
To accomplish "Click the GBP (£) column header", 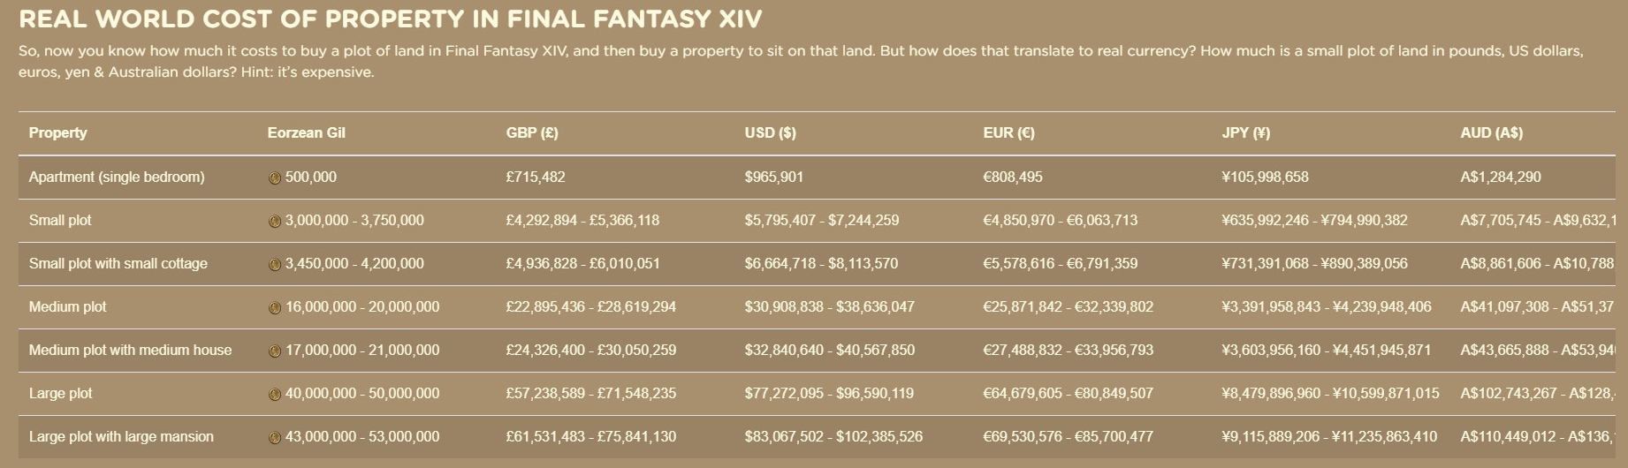I will [x=532, y=132].
